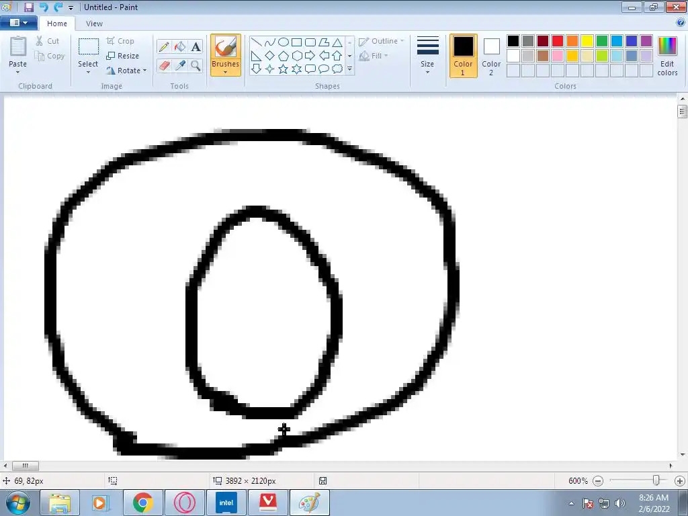Click the Zoom out minus button
Viewport: 688px width, 516px height.
597,481
